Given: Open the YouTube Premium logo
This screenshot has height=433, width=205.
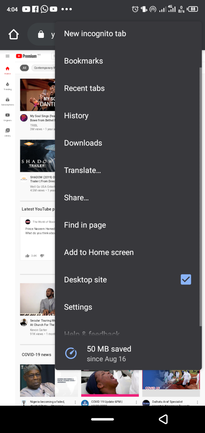Looking at the screenshot, I should pos(28,56).
